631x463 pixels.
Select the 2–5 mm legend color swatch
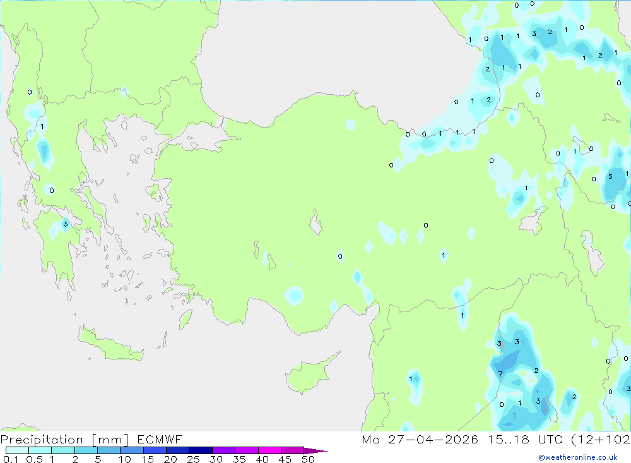(86, 450)
